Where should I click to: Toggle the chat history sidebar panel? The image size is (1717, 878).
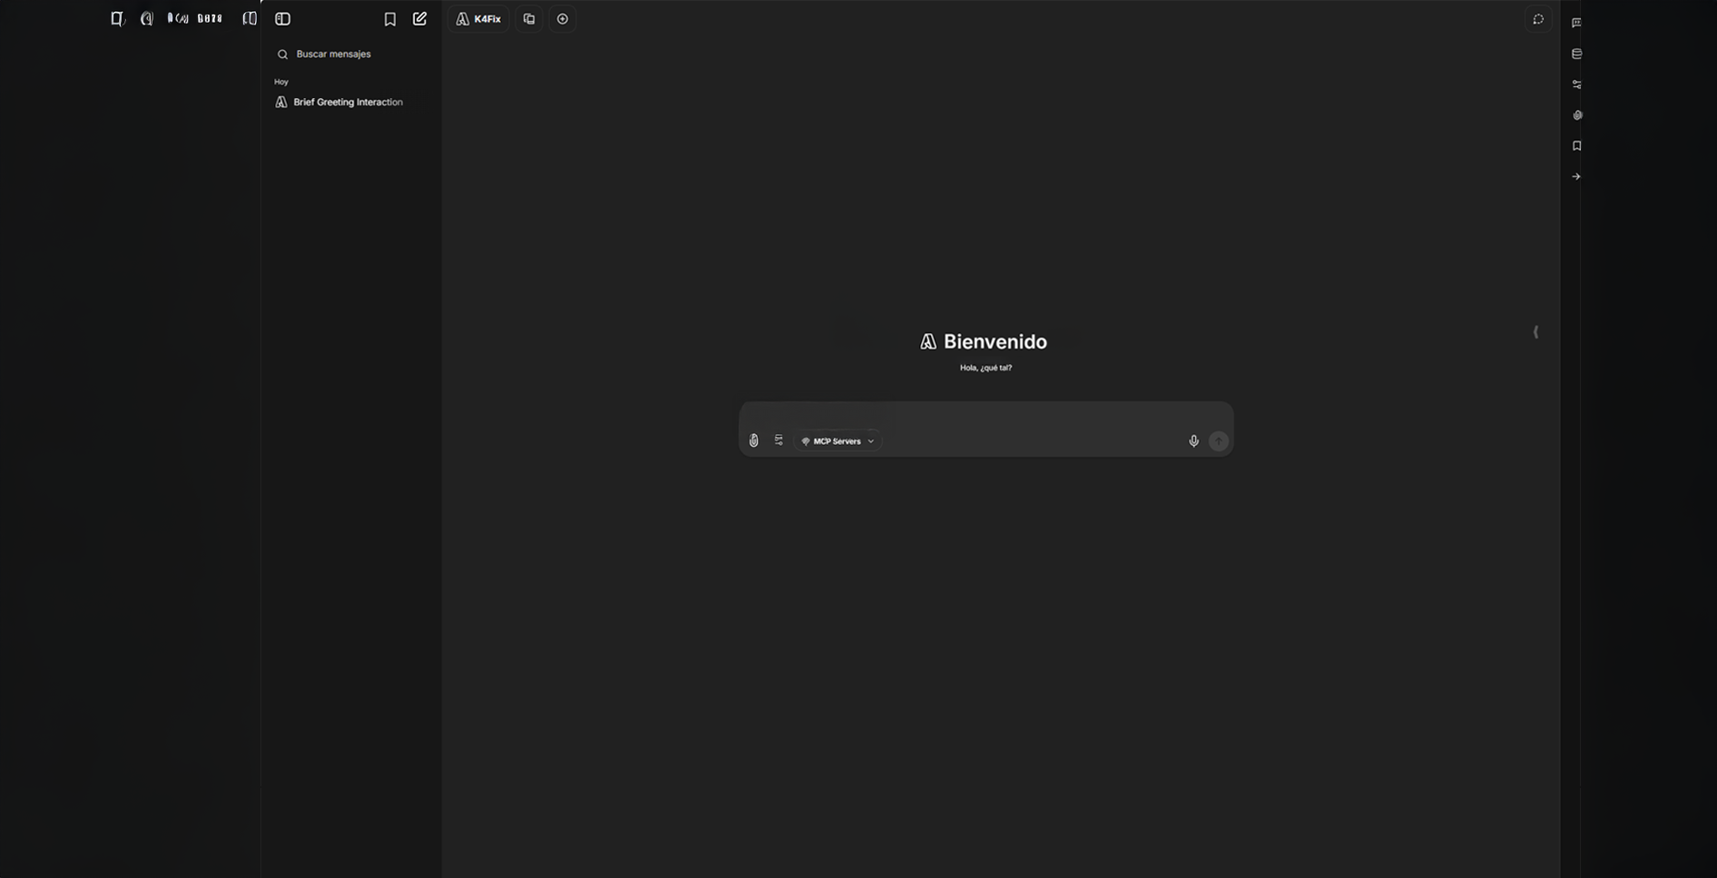[x=283, y=19]
